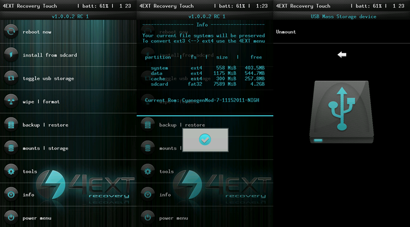
Task: Click "Your current file systems will be preserved" line
Action: tap(203, 35)
